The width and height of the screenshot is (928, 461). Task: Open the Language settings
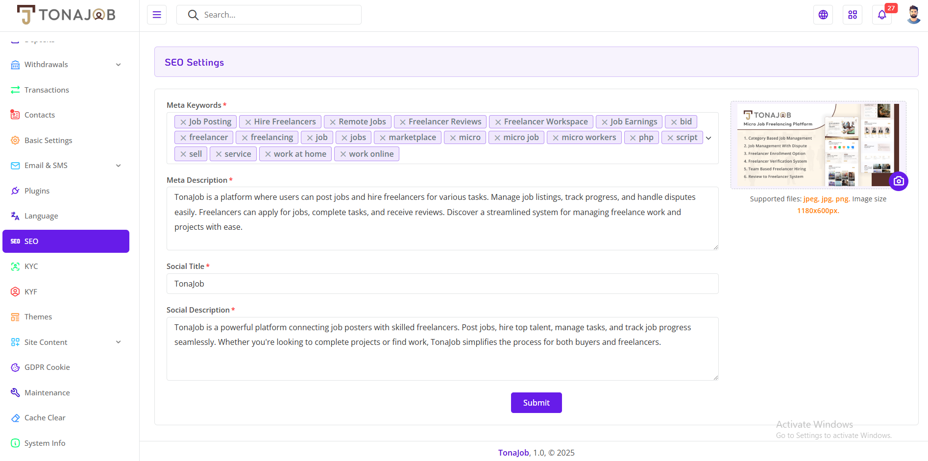pos(66,216)
